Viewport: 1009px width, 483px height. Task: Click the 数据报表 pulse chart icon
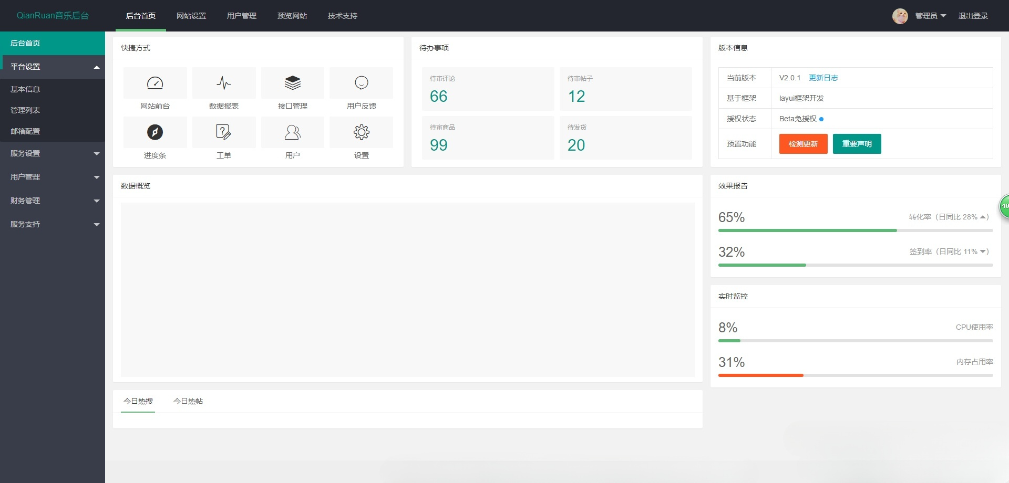pyautogui.click(x=224, y=83)
